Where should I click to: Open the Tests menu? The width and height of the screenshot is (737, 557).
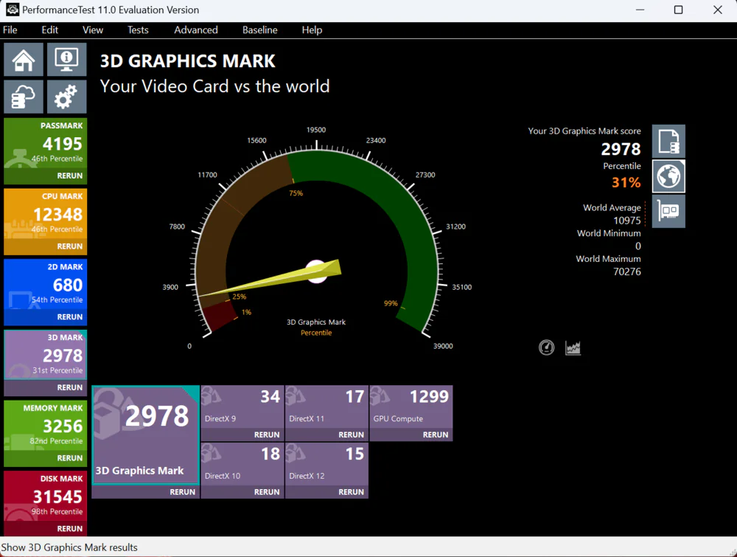pyautogui.click(x=138, y=30)
